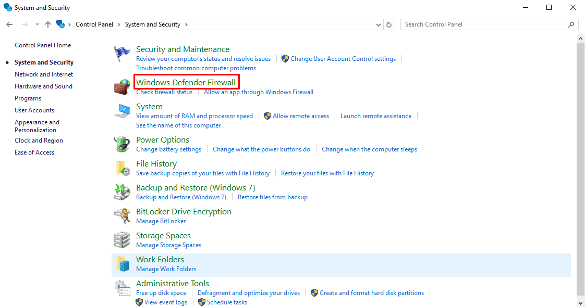Open Windows Defender Firewall heading link
The height and width of the screenshot is (307, 585).
click(x=186, y=82)
